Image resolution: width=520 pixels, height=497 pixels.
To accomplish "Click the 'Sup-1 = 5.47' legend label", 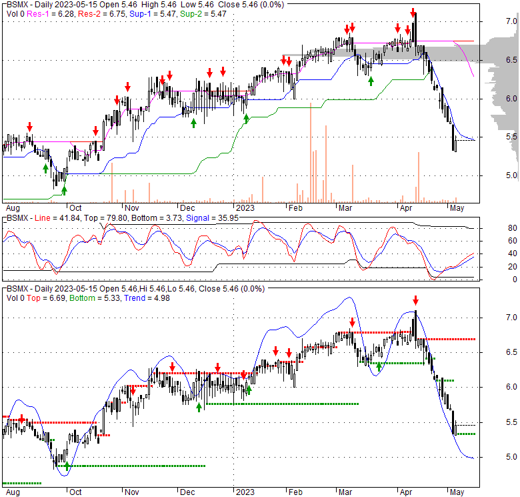I will click(153, 14).
